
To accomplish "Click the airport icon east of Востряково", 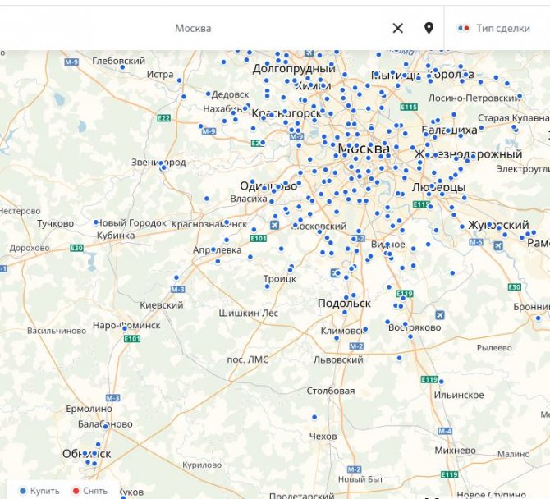I will coord(440,315).
